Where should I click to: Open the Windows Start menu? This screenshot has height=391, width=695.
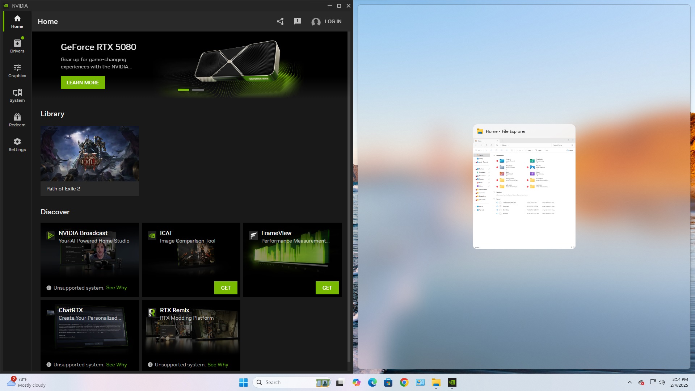click(243, 382)
